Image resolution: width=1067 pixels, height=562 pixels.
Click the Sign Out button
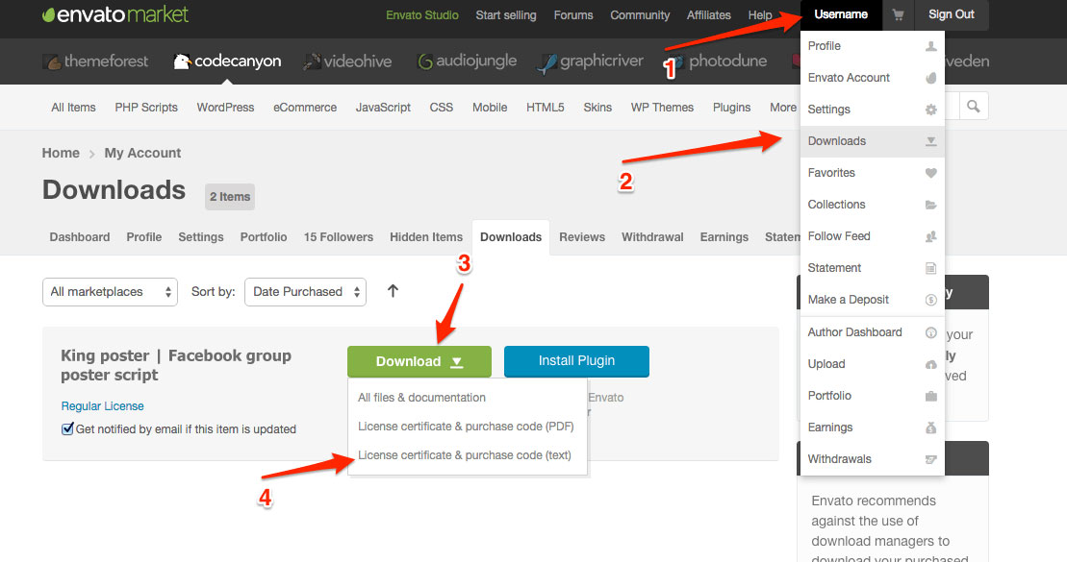pos(951,15)
